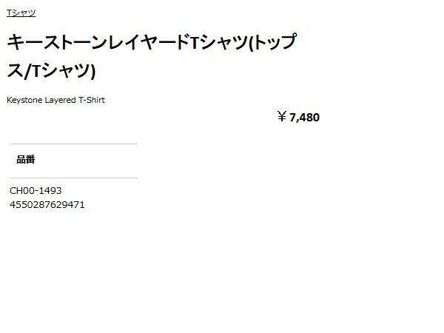Screen dimensions: 444x333
Task: Select the English subtitle Keystone Layered T-Shirt
Action: pyautogui.click(x=55, y=100)
